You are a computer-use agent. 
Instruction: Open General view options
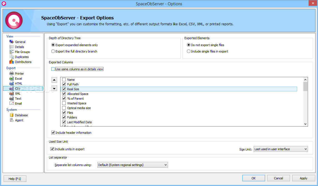20,42
